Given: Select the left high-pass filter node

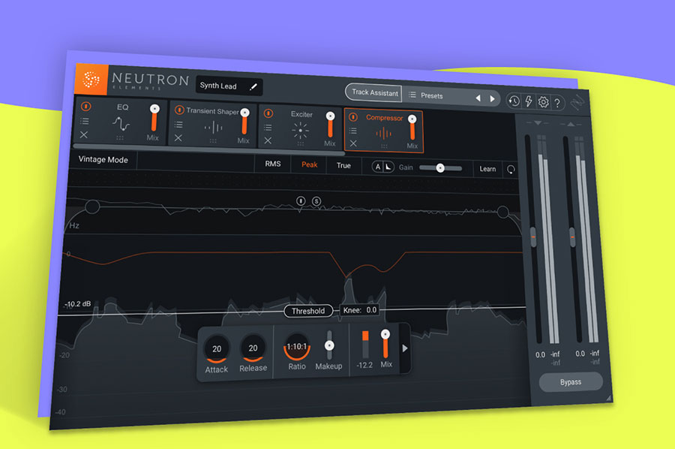Looking at the screenshot, I should pos(92,206).
